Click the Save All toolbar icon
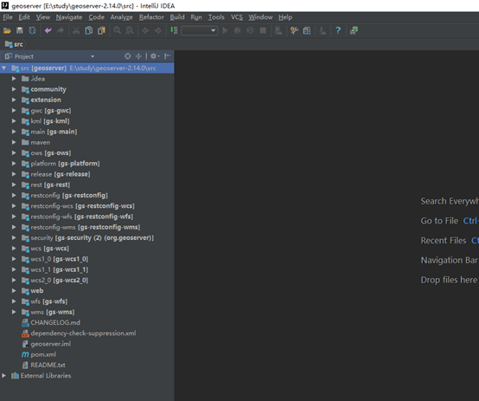The image size is (479, 401). [x=20, y=30]
